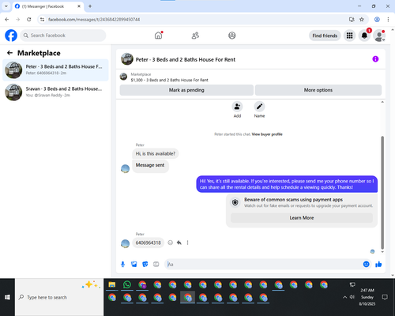
Task: Select the Peter conversation in the list
Action: click(55, 70)
